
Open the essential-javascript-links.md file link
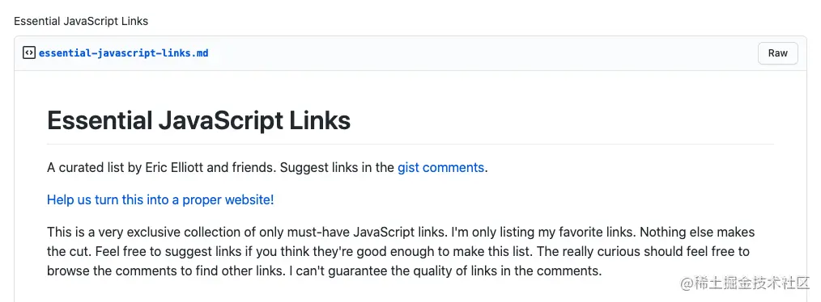(124, 52)
